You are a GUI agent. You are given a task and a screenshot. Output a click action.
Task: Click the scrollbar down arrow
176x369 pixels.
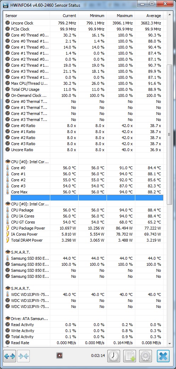169,344
